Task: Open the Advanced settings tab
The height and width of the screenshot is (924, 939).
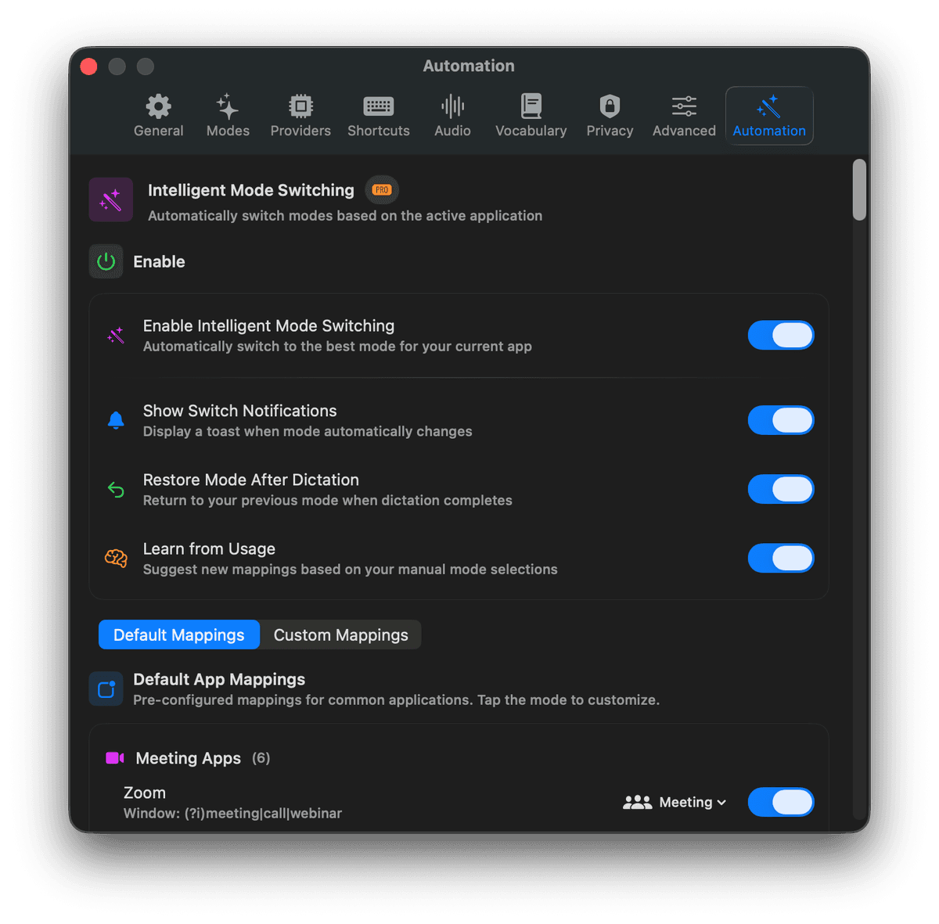Action: [682, 106]
